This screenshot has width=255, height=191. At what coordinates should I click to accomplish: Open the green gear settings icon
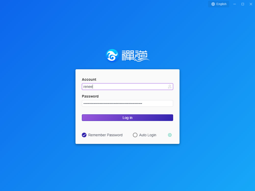(170, 135)
